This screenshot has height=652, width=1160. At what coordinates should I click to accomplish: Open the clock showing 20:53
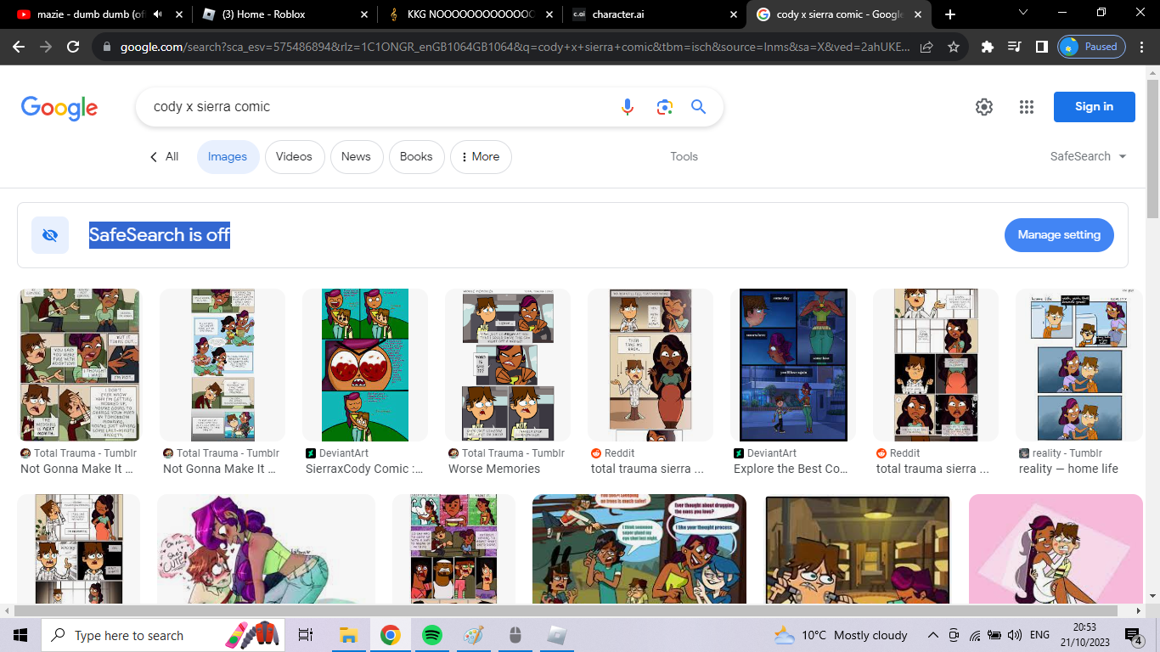[1087, 635]
